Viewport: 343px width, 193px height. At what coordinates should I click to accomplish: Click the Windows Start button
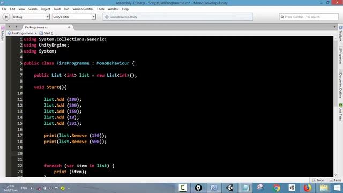click(337, 188)
